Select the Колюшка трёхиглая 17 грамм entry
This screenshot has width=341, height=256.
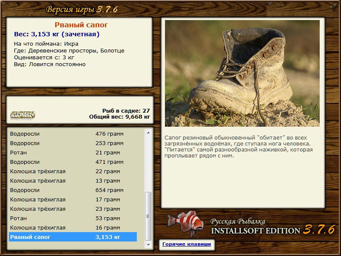[x=73, y=199]
